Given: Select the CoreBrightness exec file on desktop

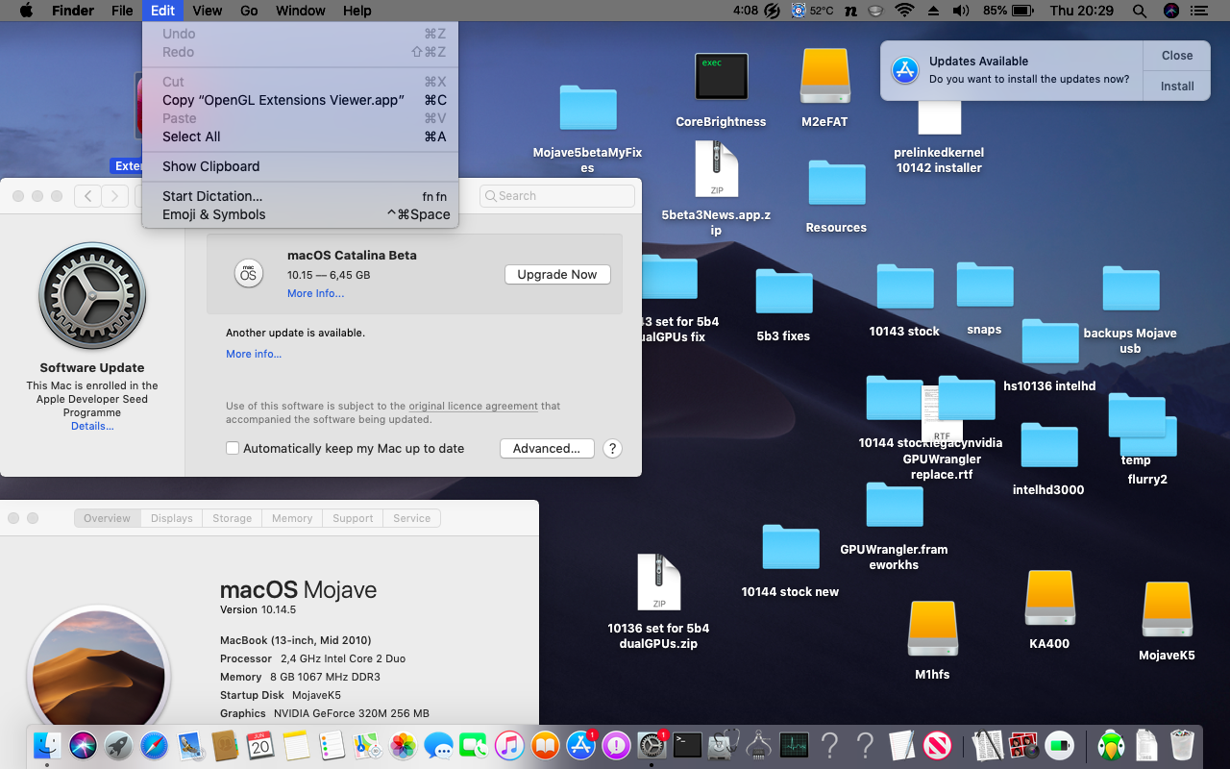Looking at the screenshot, I should click(x=721, y=77).
